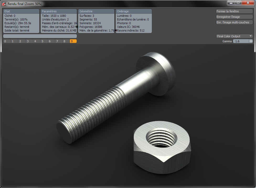Set the Gamma value field 1.6
Screen dimensions: 256x188
(241, 41)
